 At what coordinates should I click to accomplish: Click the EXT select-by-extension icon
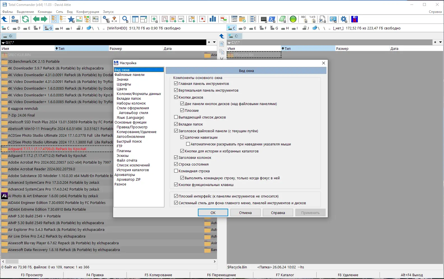coord(181,19)
